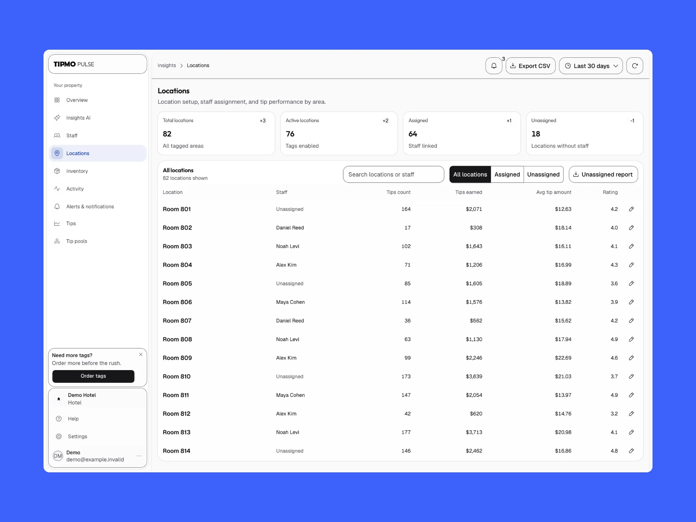Click the edit pencil for Room 814
Viewport: 696px width, 522px height.
pyautogui.click(x=631, y=451)
